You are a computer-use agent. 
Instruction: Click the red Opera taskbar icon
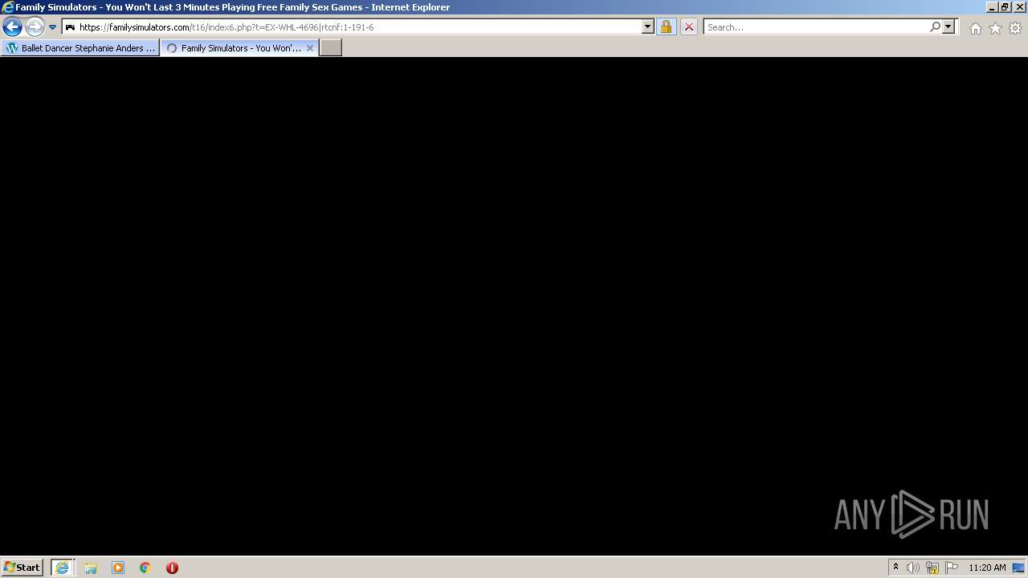click(x=172, y=568)
